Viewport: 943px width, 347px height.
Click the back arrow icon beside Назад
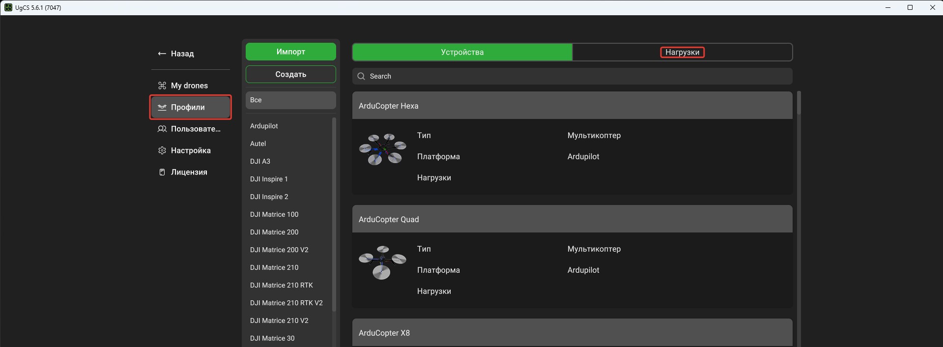[x=162, y=54]
